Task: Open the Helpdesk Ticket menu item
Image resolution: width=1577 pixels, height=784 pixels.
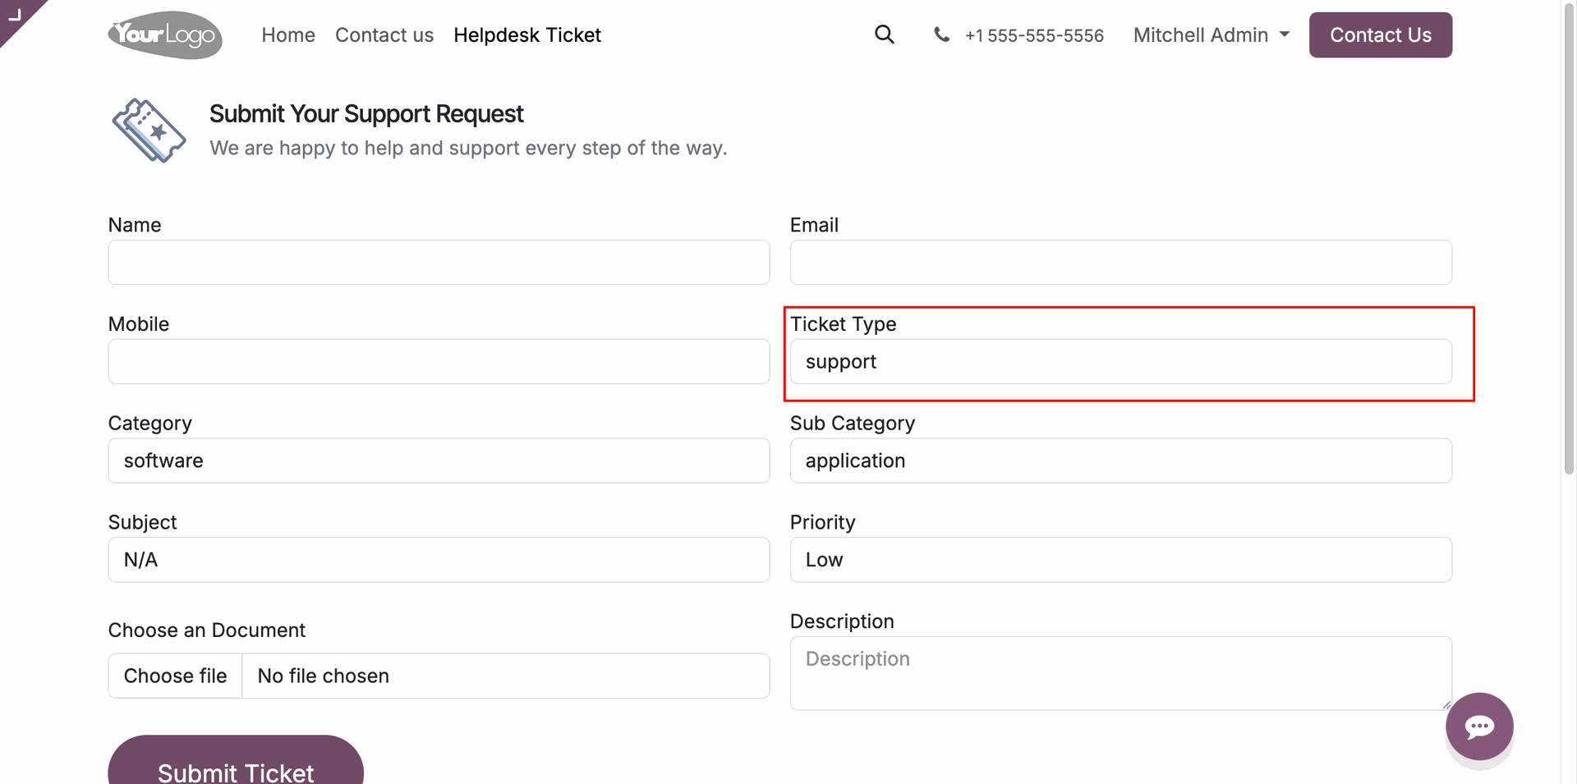Action: (527, 35)
